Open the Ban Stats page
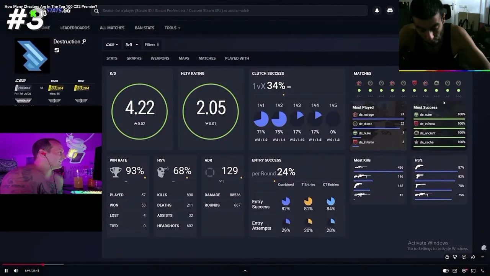Image resolution: width=490 pixels, height=276 pixels. click(145, 28)
